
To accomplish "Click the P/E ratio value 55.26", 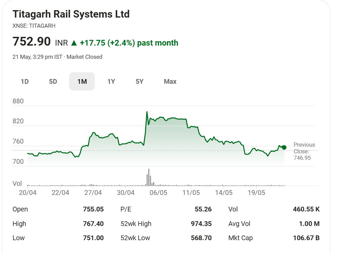I will coord(203,209).
